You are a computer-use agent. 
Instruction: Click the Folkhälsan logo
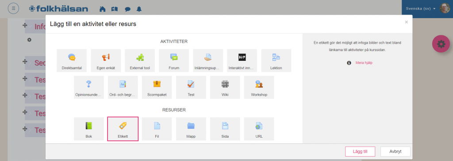click(x=58, y=9)
